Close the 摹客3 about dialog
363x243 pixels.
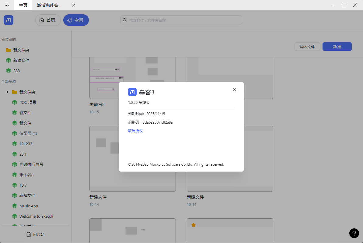pyautogui.click(x=234, y=90)
